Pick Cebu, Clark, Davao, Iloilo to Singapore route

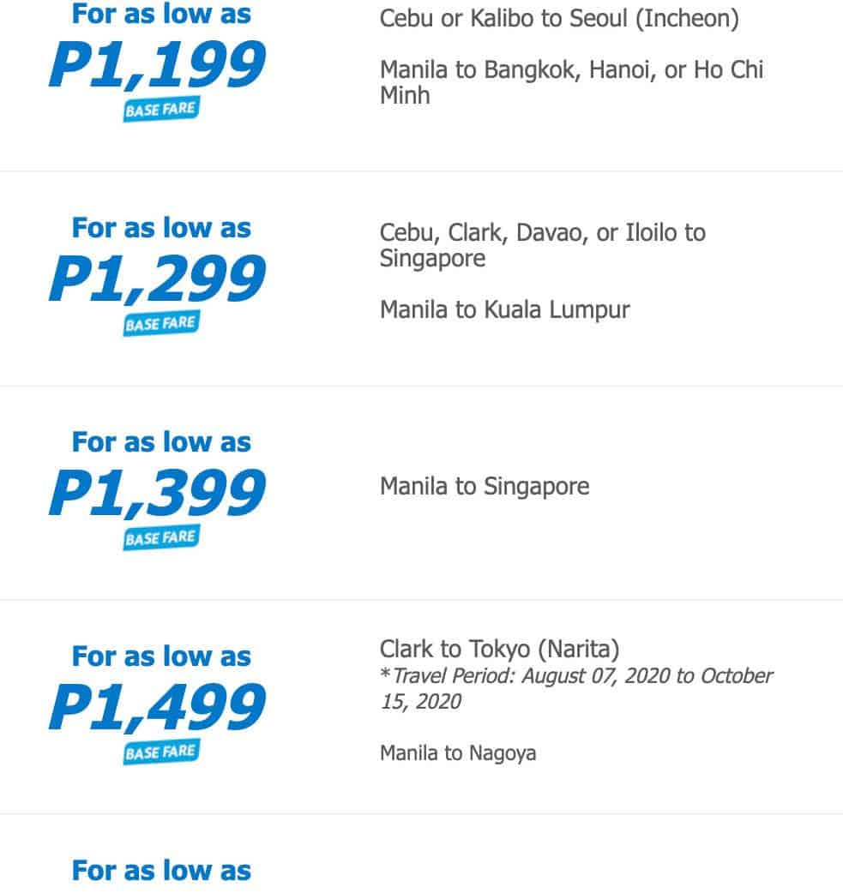pos(542,245)
